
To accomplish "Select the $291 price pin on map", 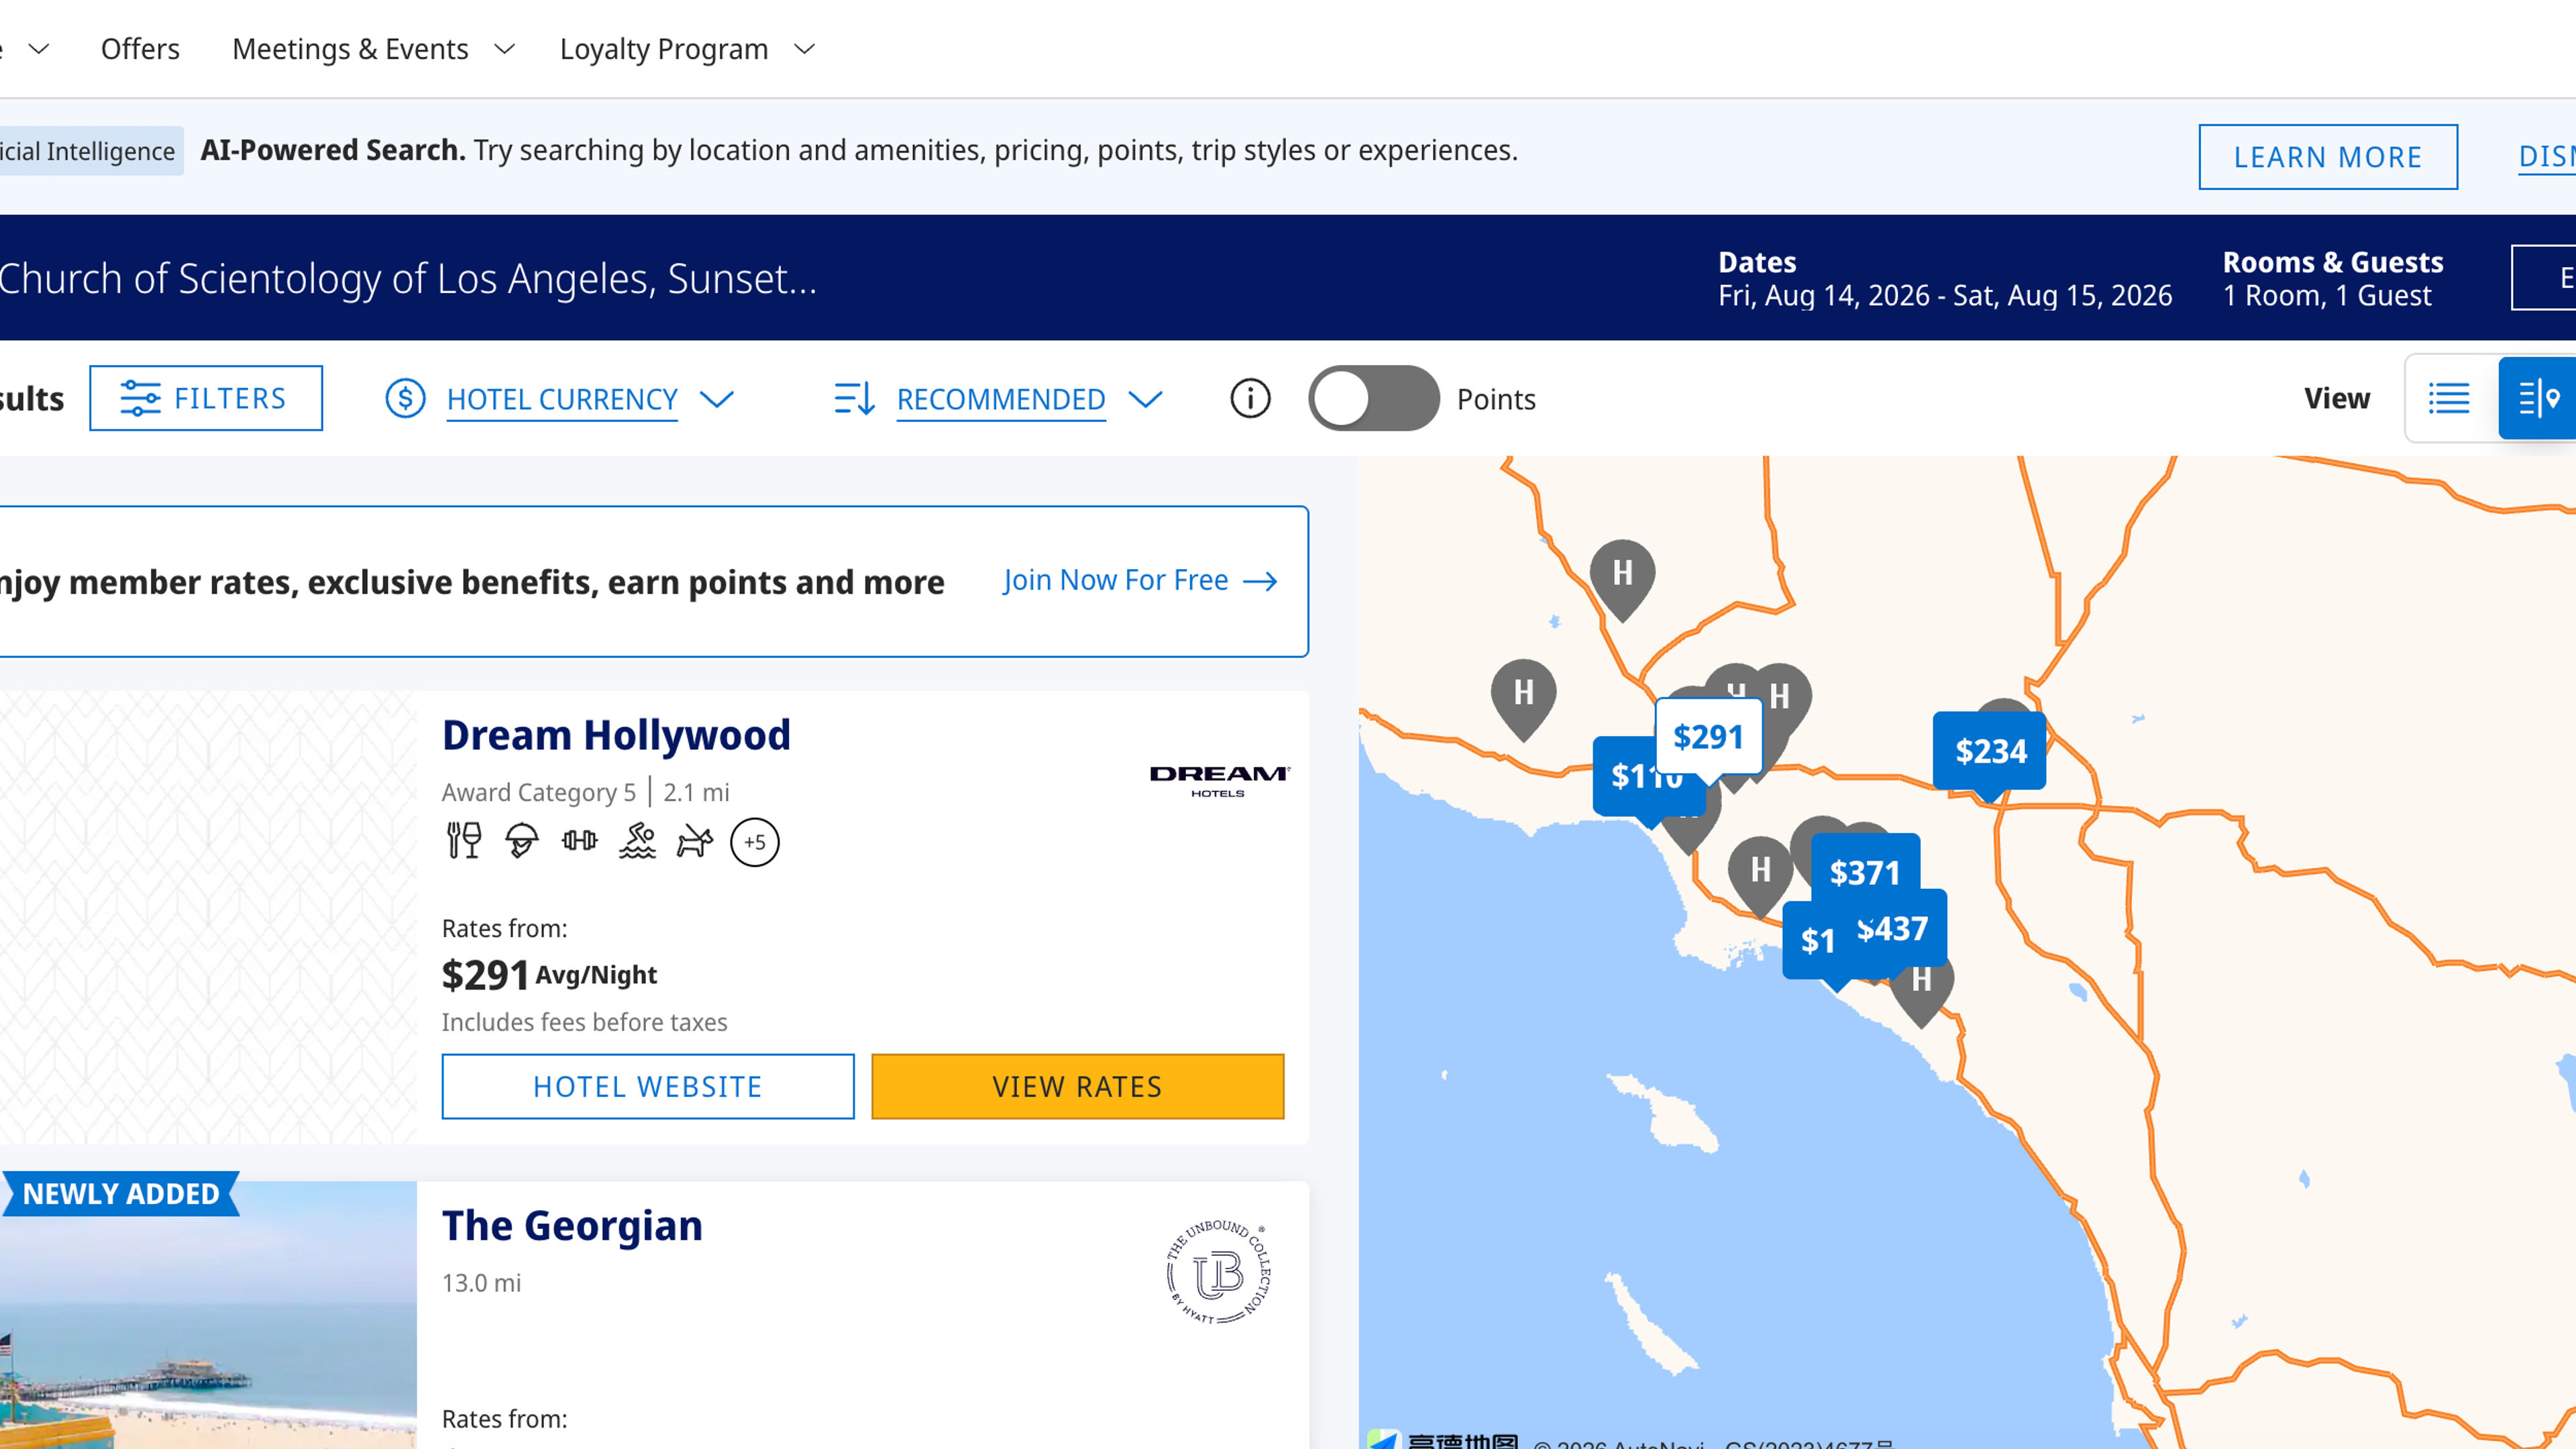I will tap(1708, 738).
